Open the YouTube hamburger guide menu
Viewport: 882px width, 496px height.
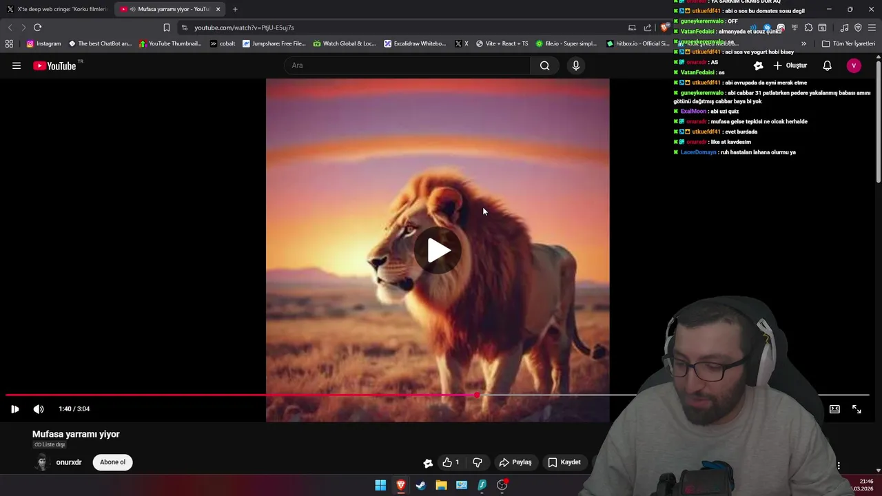pyautogui.click(x=17, y=65)
